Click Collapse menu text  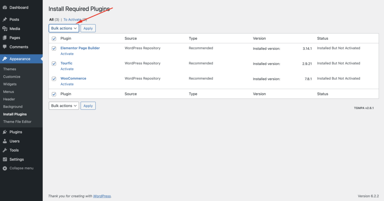(21, 168)
